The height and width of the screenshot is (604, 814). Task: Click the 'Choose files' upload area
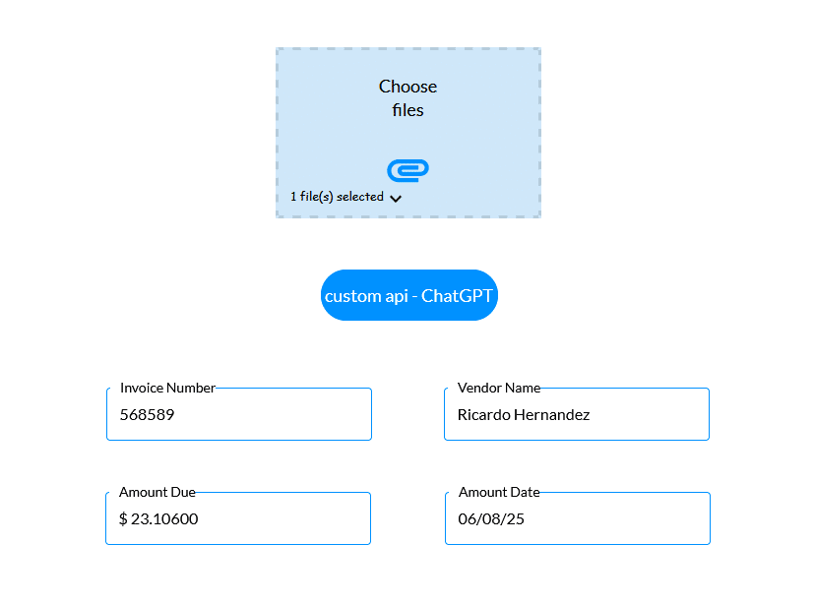(x=407, y=98)
